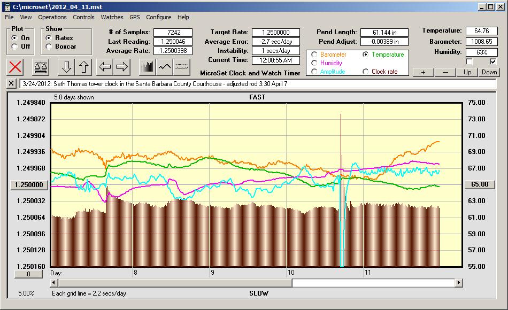Screen dimensions: 508x310
Task: Click the left arrow toolbar button
Action: coord(105,67)
